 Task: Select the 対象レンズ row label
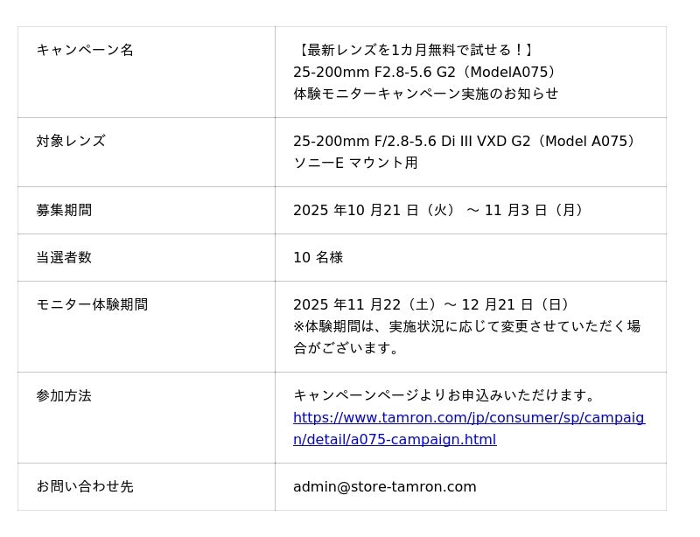click(x=71, y=141)
